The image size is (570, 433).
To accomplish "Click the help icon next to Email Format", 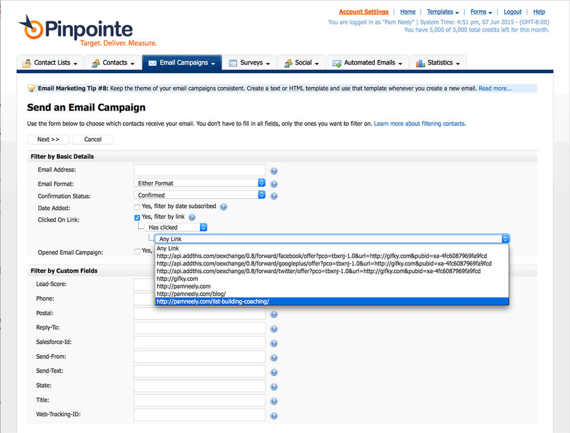I will (x=274, y=184).
